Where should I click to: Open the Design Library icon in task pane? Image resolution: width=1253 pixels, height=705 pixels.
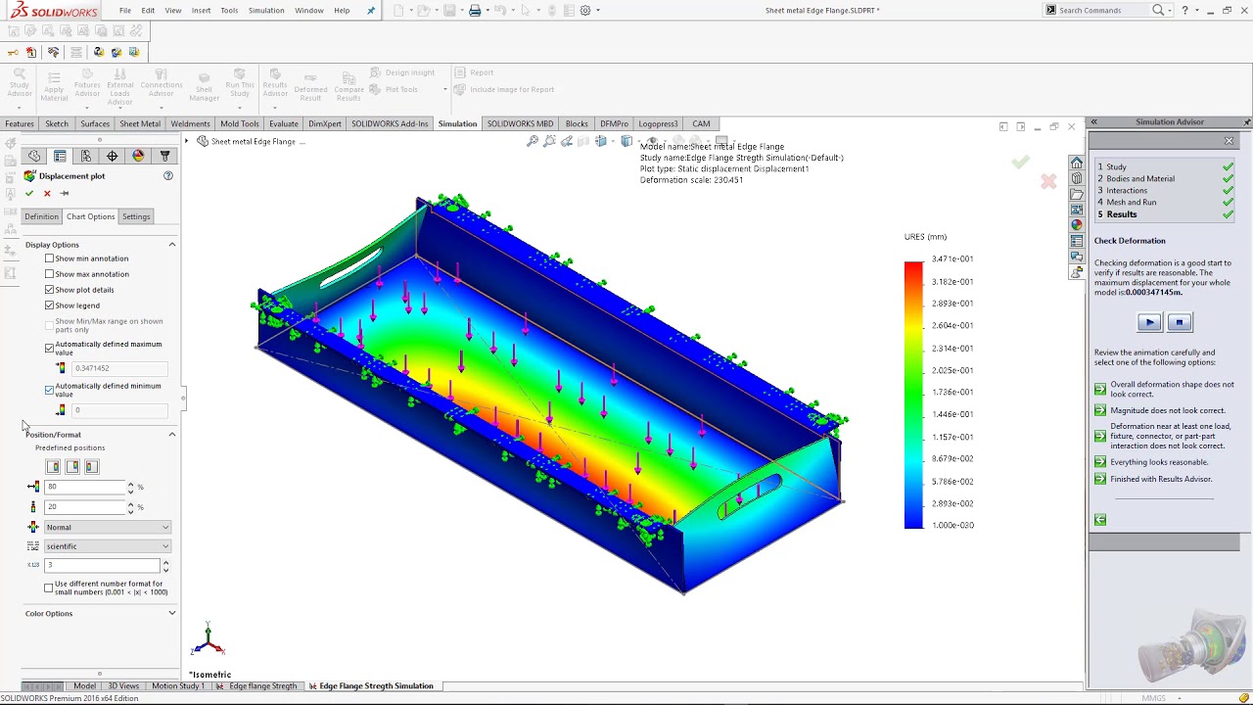1077,178
